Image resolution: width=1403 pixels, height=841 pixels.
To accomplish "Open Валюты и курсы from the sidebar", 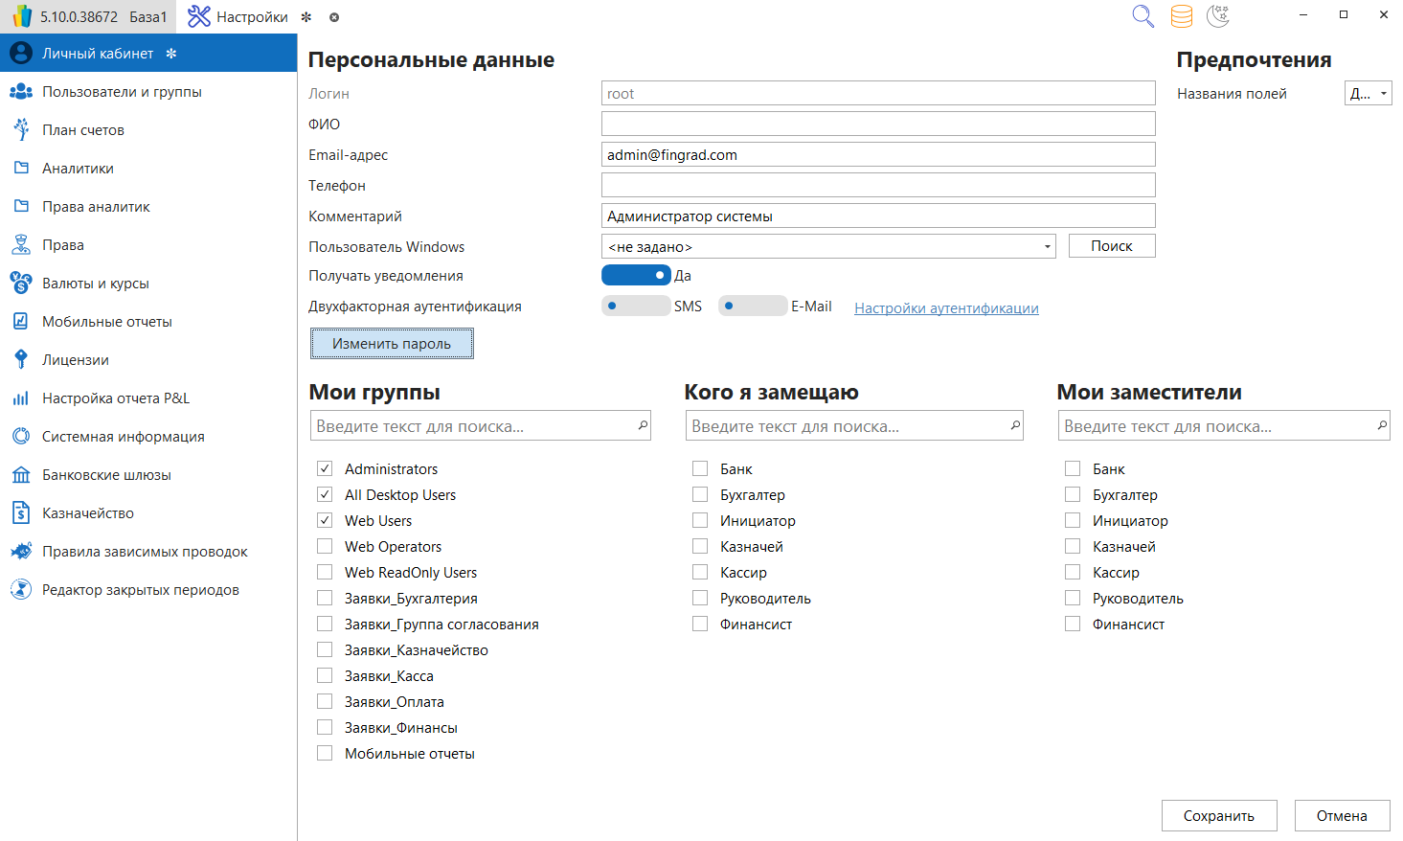I will click(95, 284).
